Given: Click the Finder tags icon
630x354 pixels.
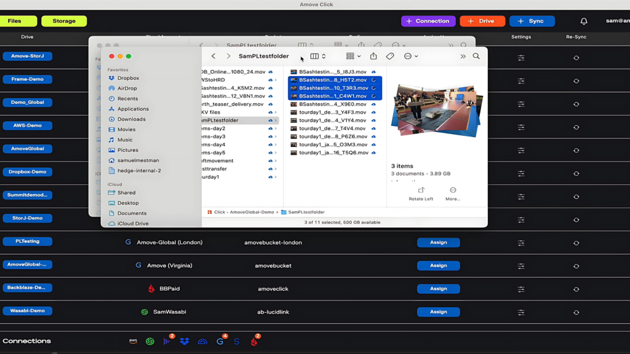Looking at the screenshot, I should pos(390,57).
